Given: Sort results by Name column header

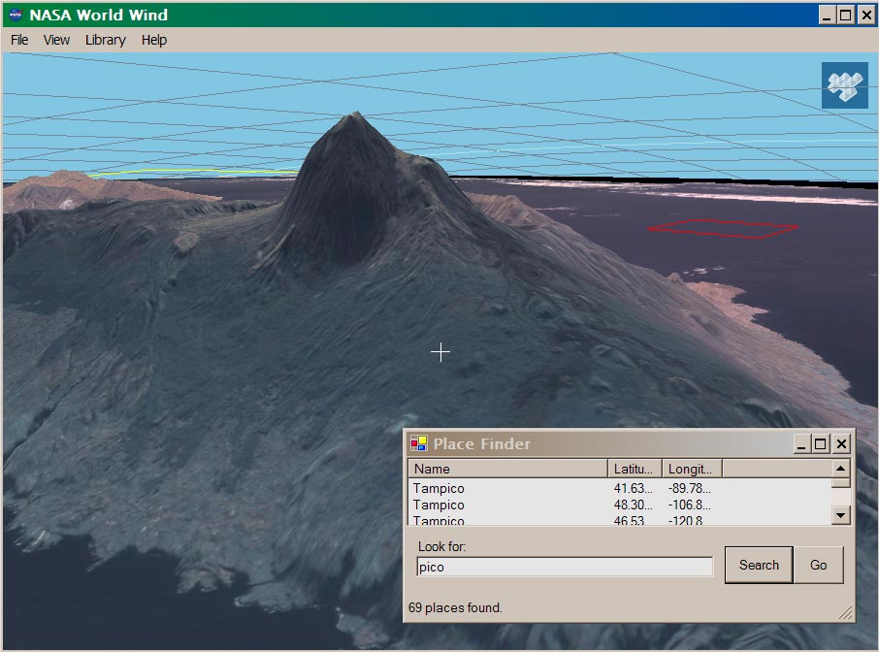Looking at the screenshot, I should coord(507,468).
